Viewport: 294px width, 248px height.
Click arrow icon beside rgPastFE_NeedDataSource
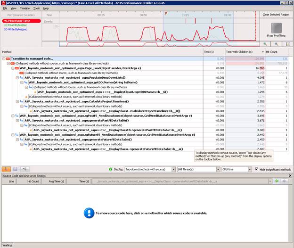(x=17, y=116)
